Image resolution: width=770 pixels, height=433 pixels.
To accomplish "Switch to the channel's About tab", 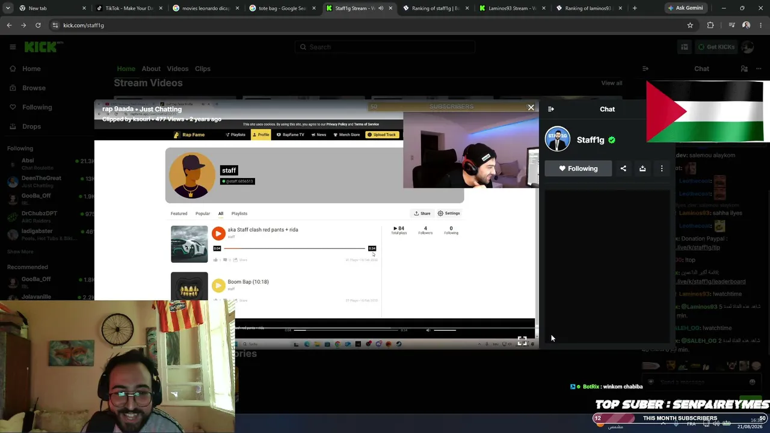I will 151,69.
